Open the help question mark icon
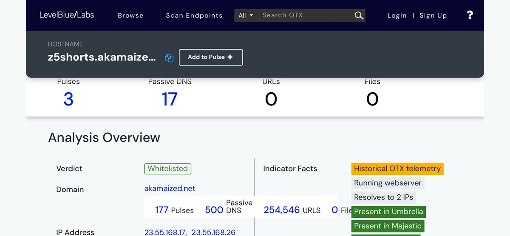This screenshot has height=236, width=510. (470, 15)
